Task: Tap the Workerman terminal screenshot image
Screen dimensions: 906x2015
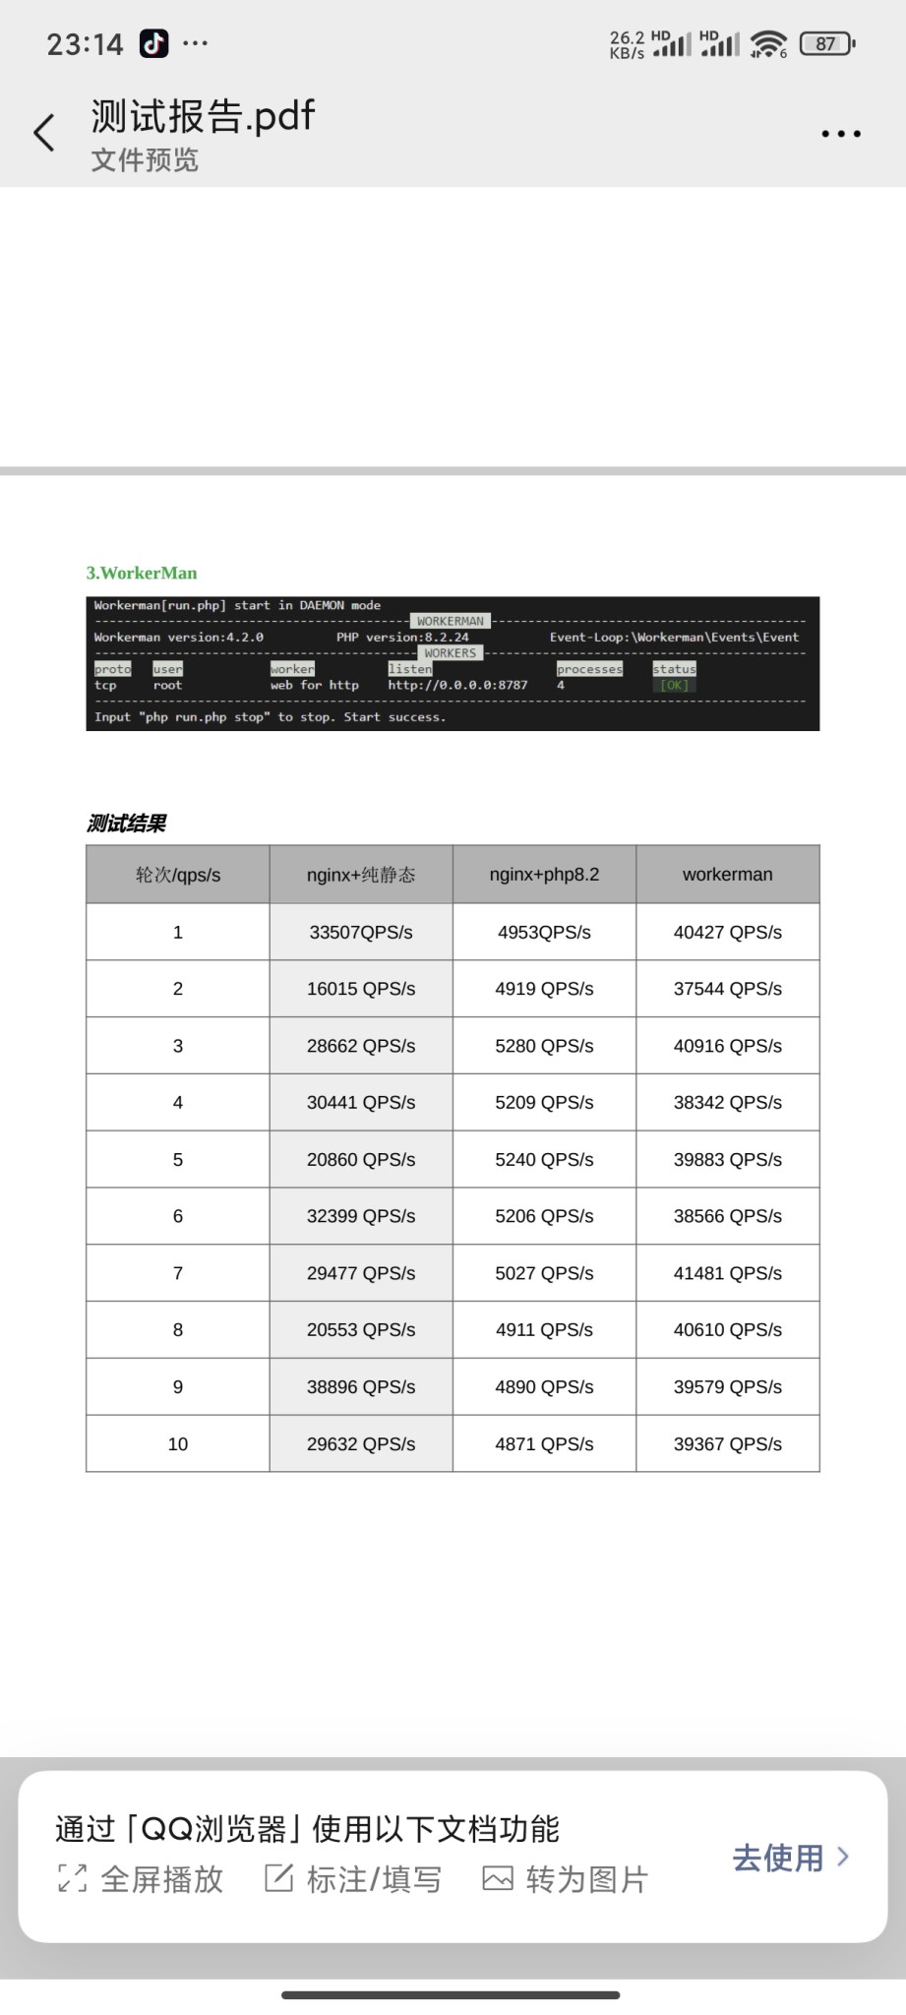Action: pyautogui.click(x=453, y=663)
